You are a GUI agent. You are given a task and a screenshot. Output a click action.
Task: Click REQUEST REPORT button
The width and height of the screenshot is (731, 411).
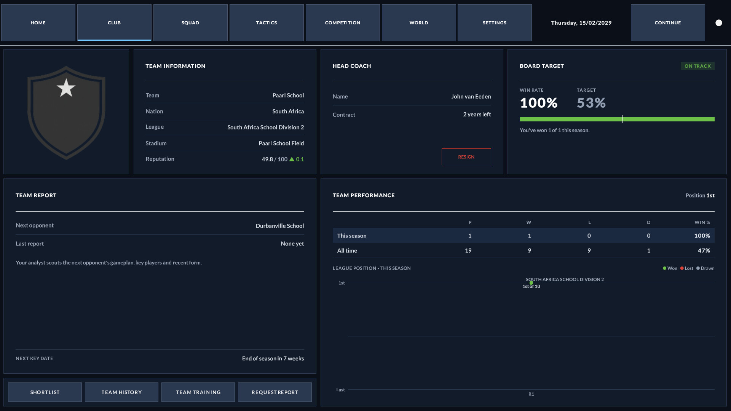pyautogui.click(x=275, y=392)
